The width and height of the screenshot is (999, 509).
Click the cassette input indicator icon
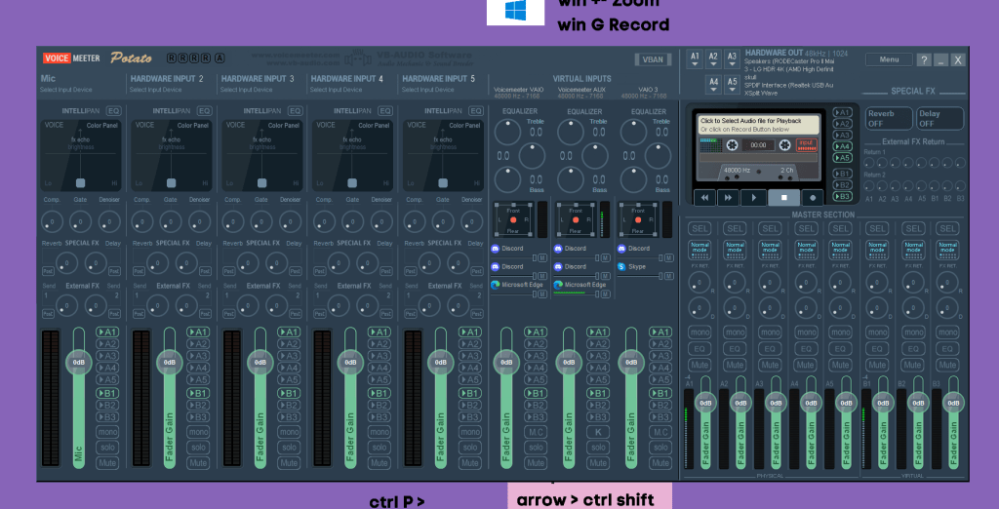[x=807, y=144]
